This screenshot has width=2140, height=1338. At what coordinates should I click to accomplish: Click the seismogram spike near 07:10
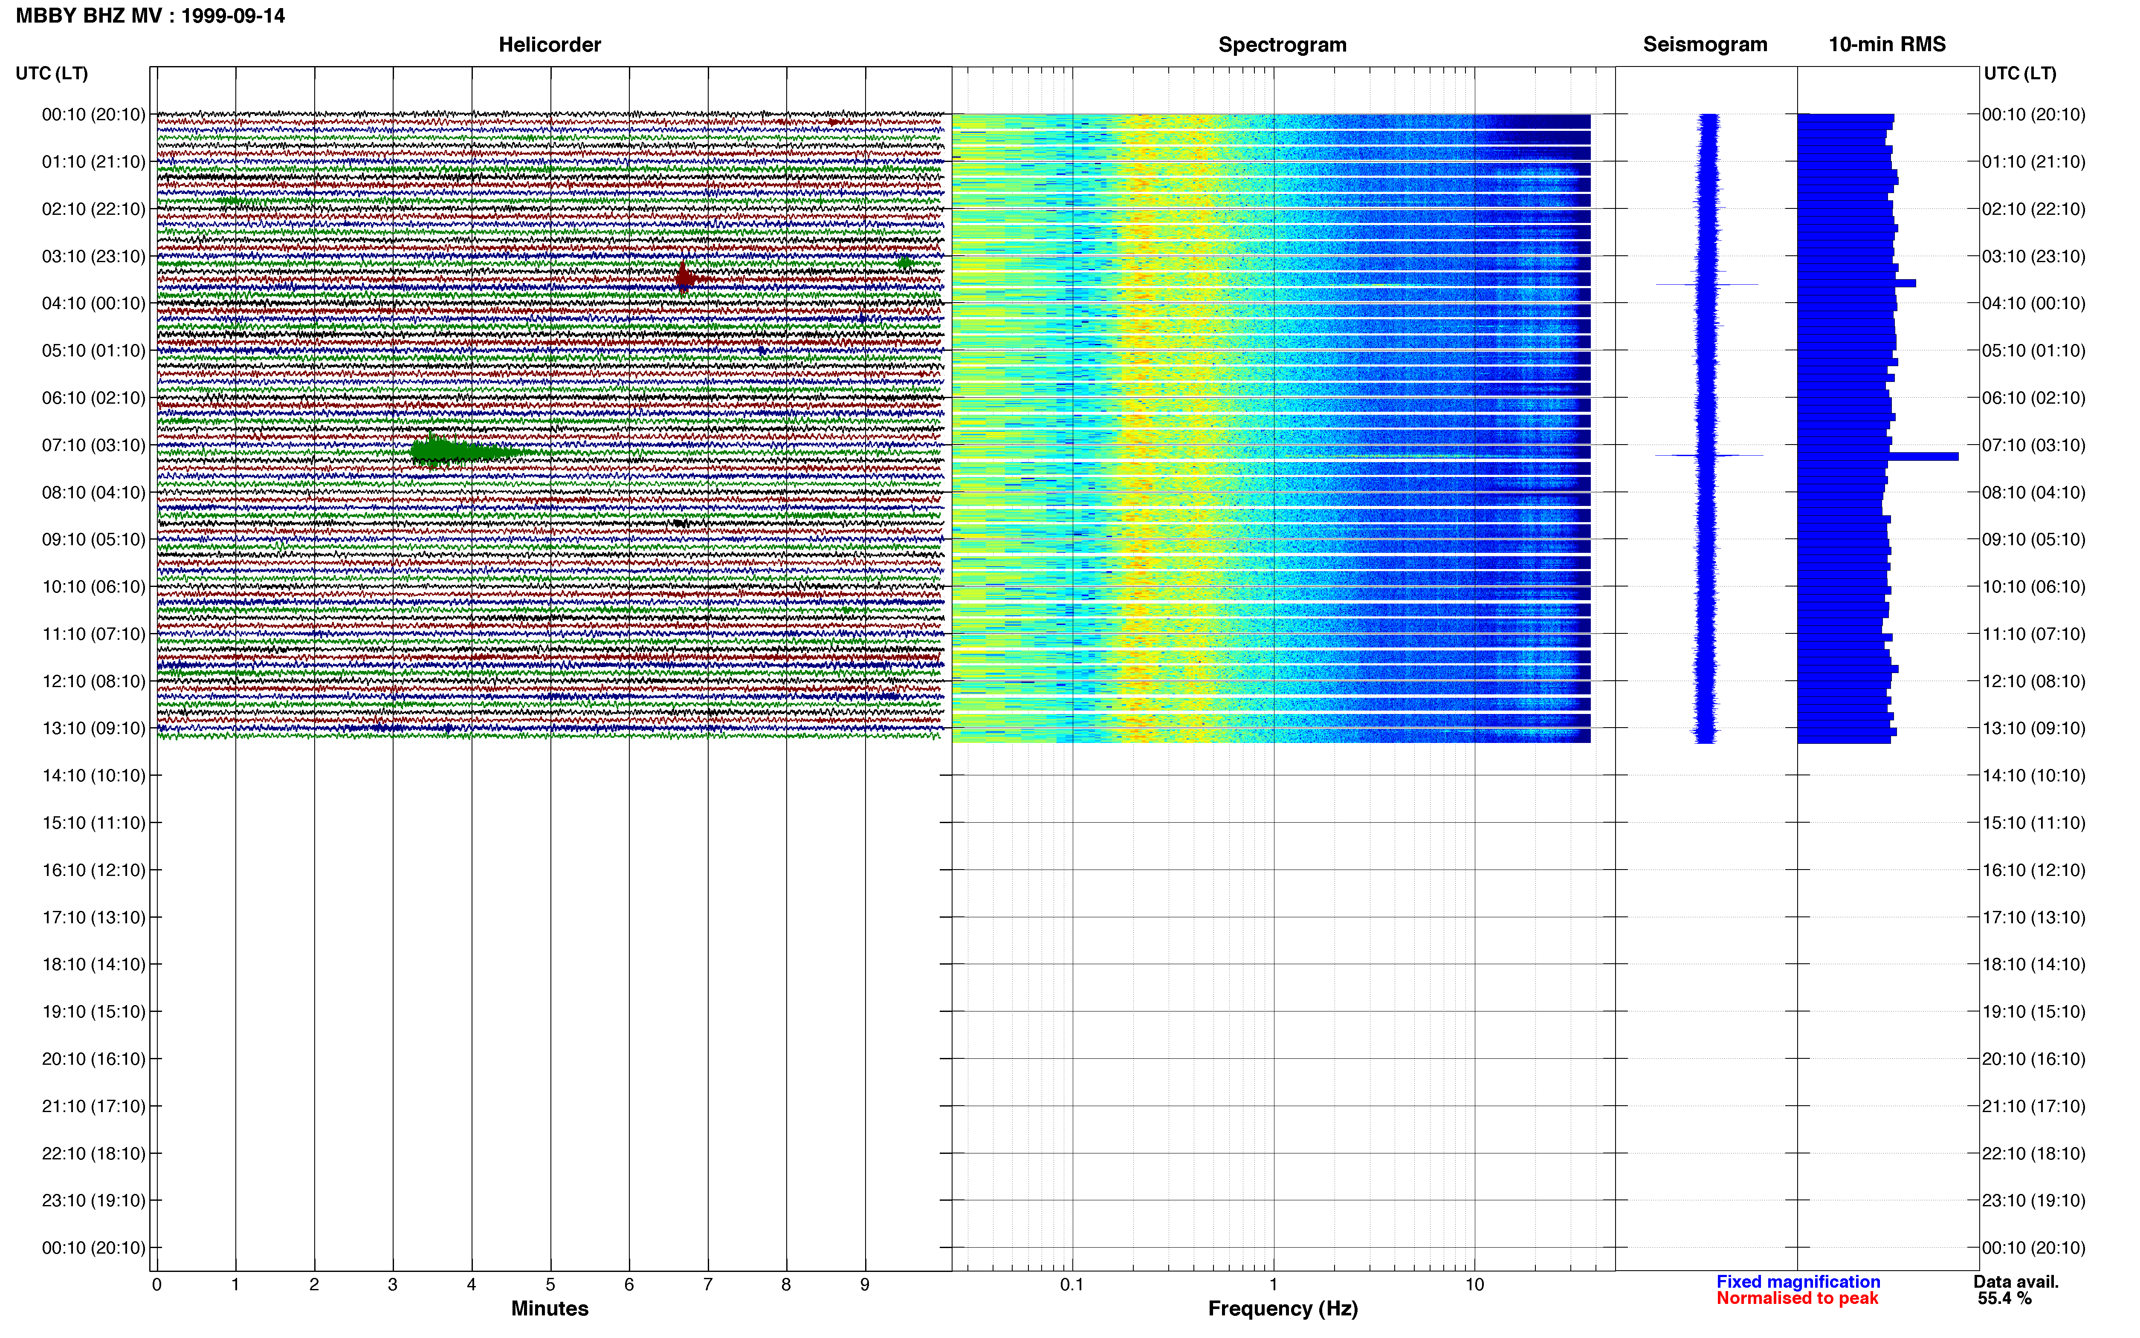pos(1708,456)
